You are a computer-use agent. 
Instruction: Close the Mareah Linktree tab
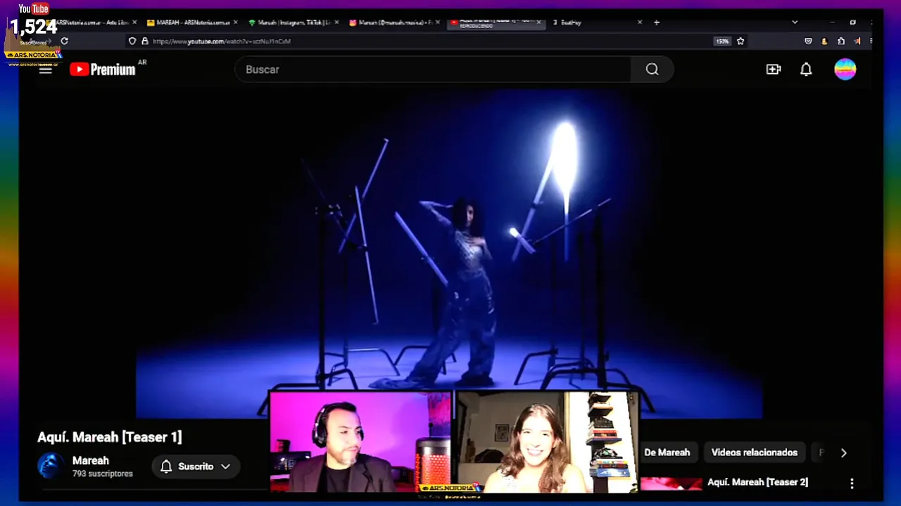pyautogui.click(x=336, y=22)
